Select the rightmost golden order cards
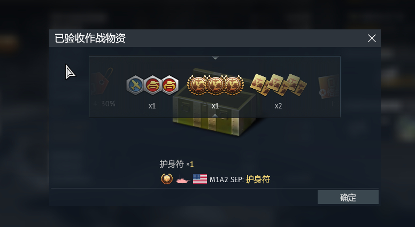Screen dimensions: 415x227 click(297, 84)
